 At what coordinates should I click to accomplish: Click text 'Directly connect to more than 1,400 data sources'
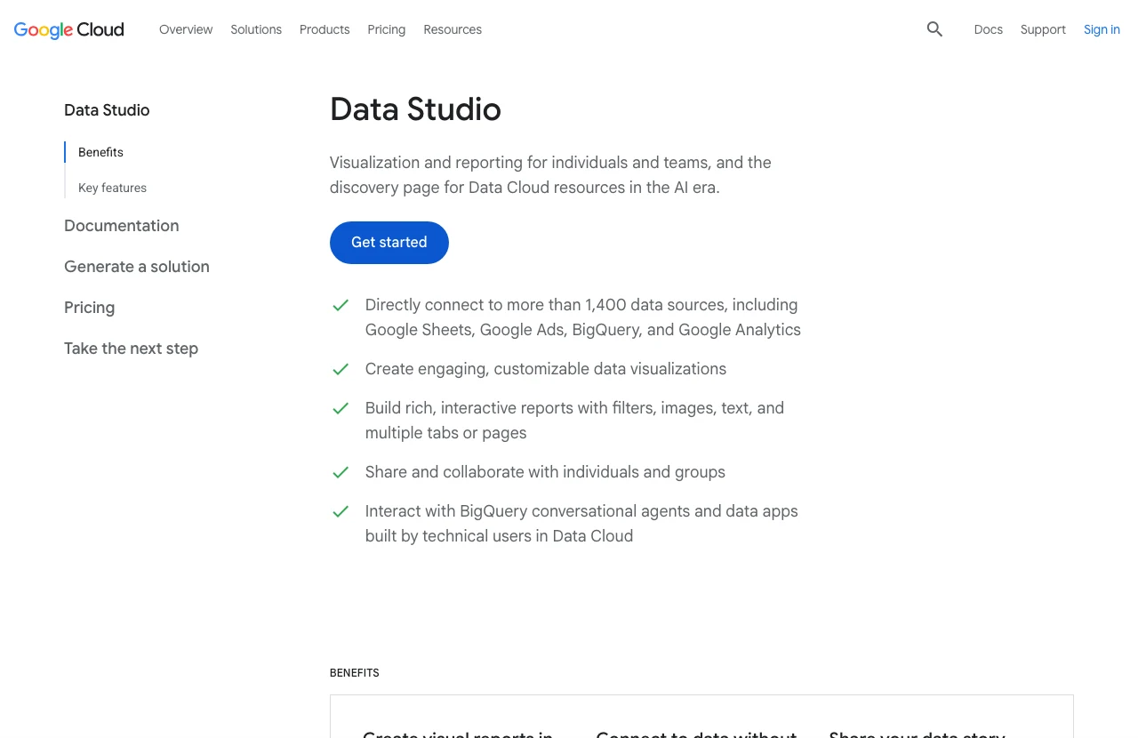pyautogui.click(x=583, y=317)
